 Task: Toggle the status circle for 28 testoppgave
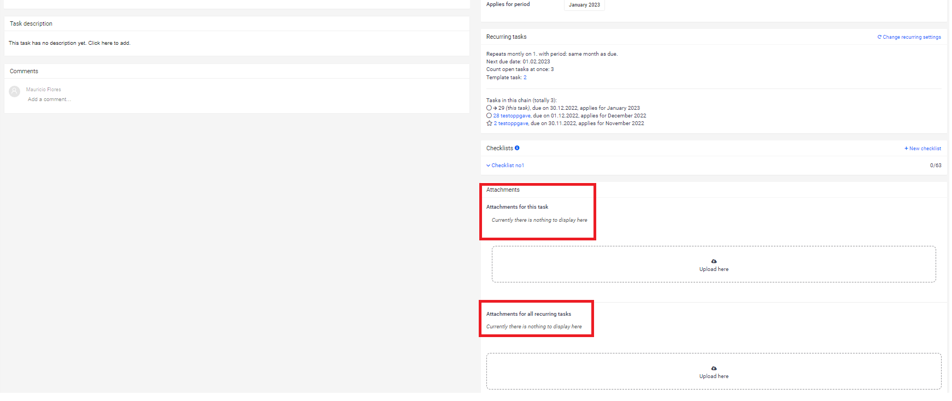pos(489,116)
